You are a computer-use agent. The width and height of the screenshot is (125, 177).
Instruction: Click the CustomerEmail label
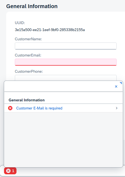(x=28, y=55)
